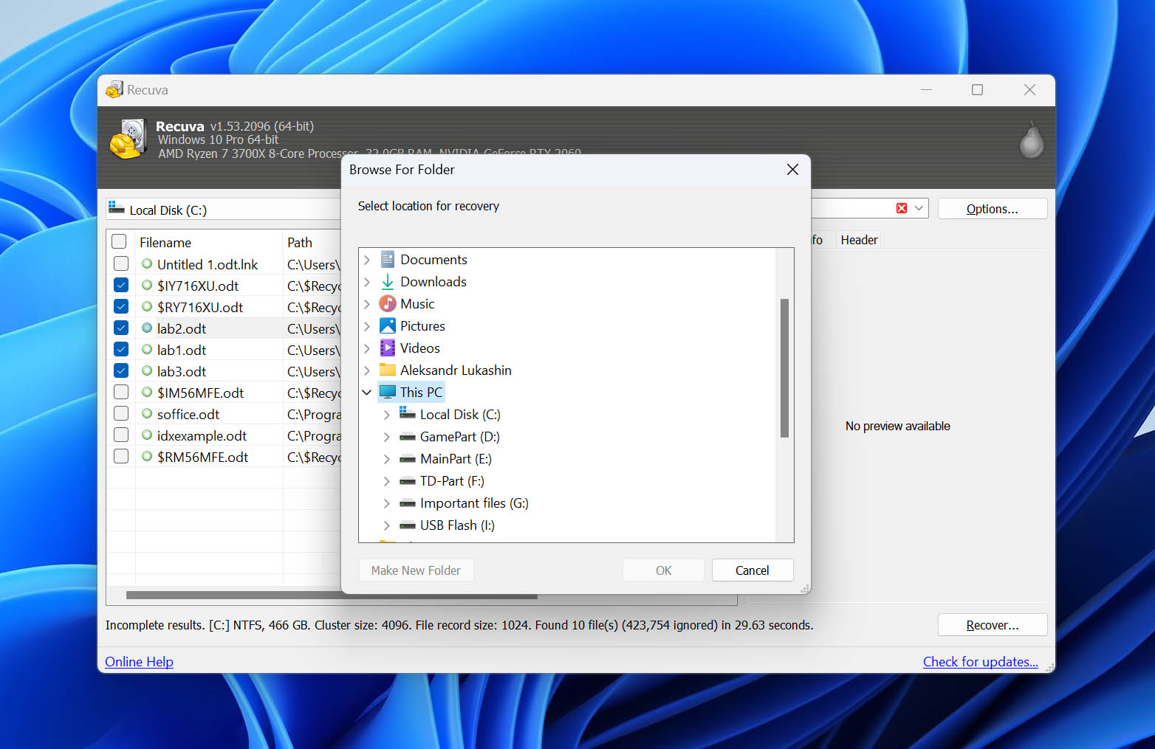The width and height of the screenshot is (1155, 749).
Task: Click the Music note icon
Action: point(388,304)
